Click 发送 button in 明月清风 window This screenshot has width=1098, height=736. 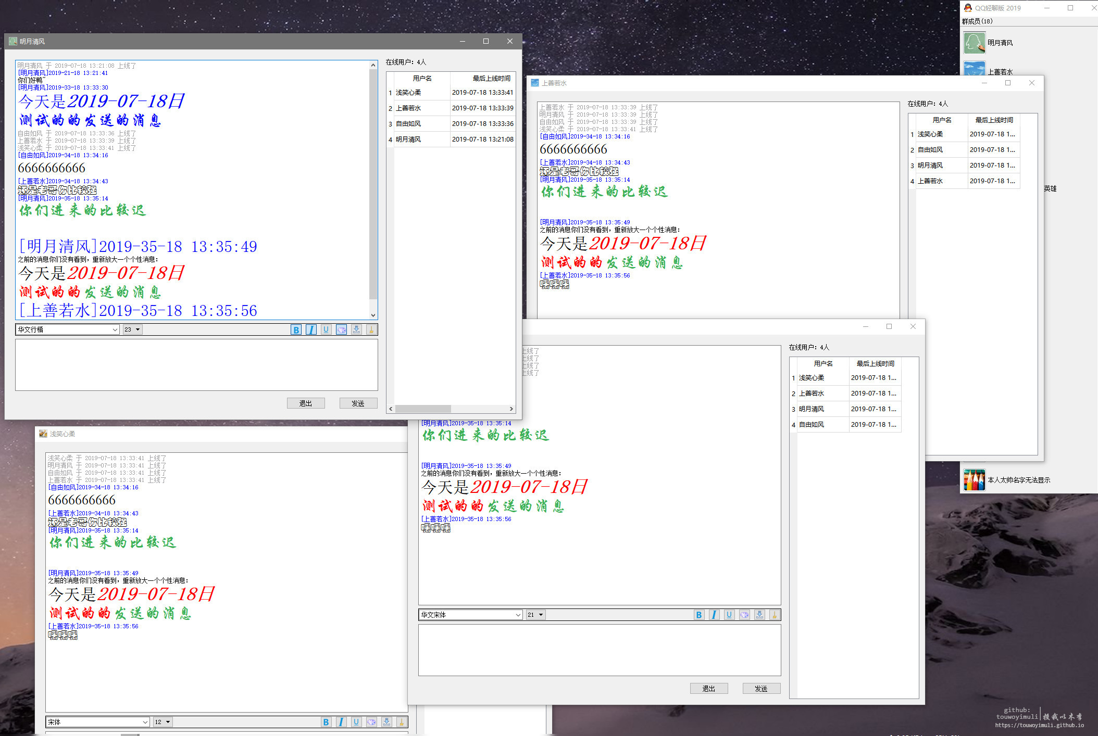(358, 403)
